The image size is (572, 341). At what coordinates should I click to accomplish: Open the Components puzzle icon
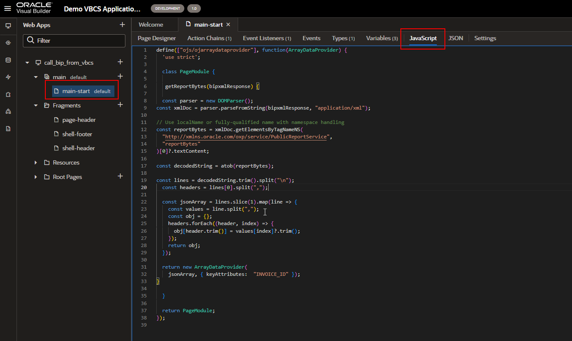tap(8, 94)
